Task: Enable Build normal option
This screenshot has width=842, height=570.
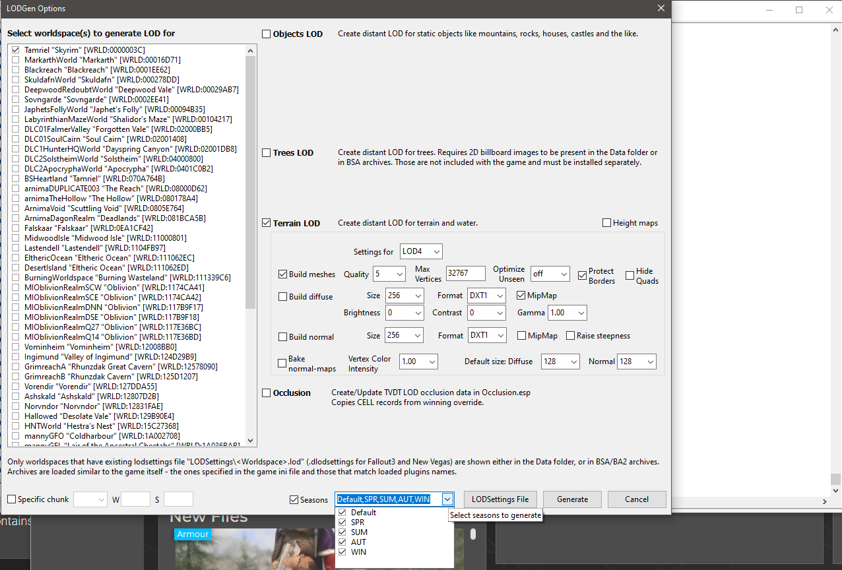Action: [283, 336]
